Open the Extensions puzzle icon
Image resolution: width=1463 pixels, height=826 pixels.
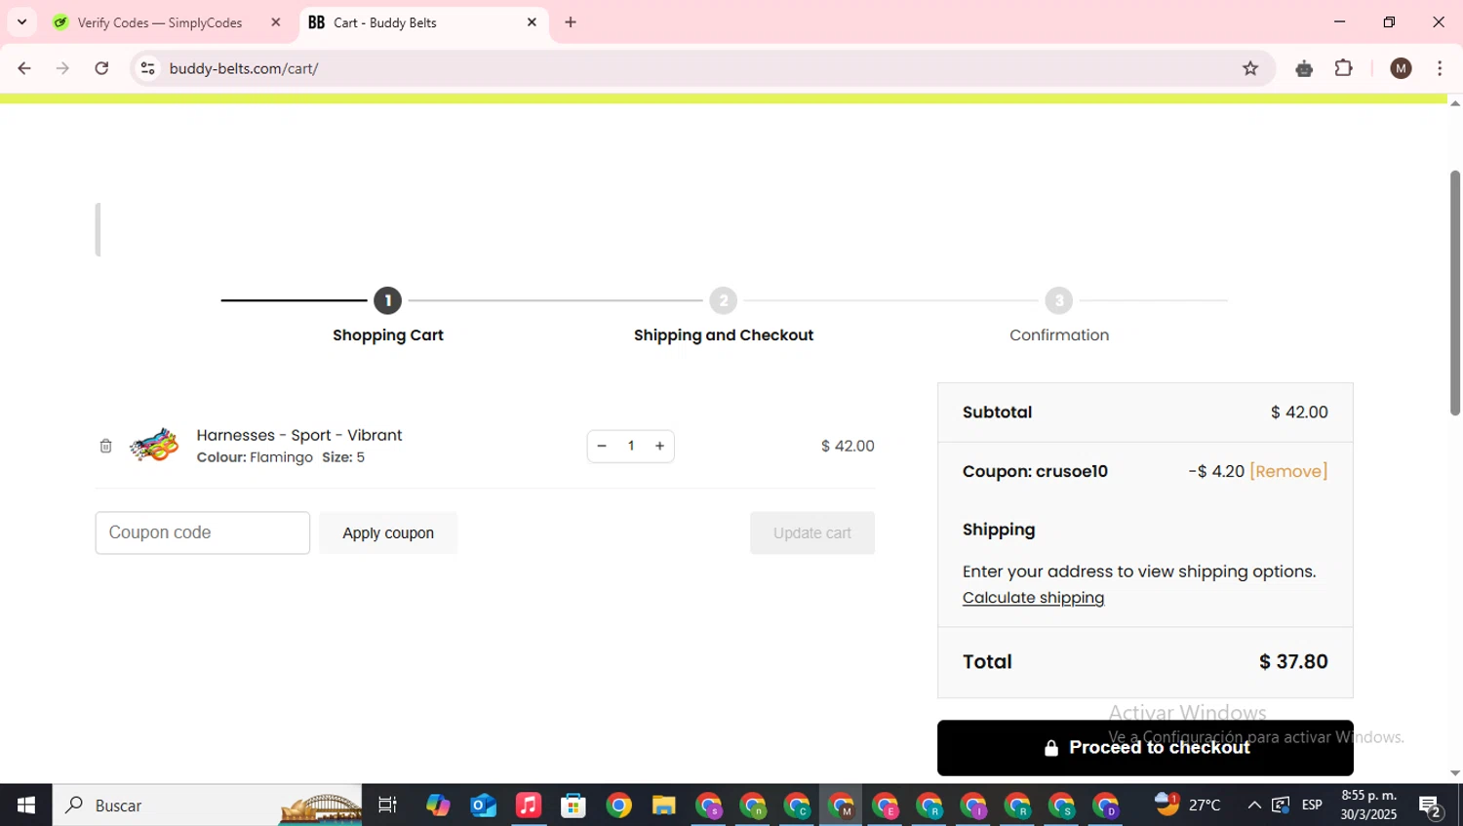point(1344,68)
